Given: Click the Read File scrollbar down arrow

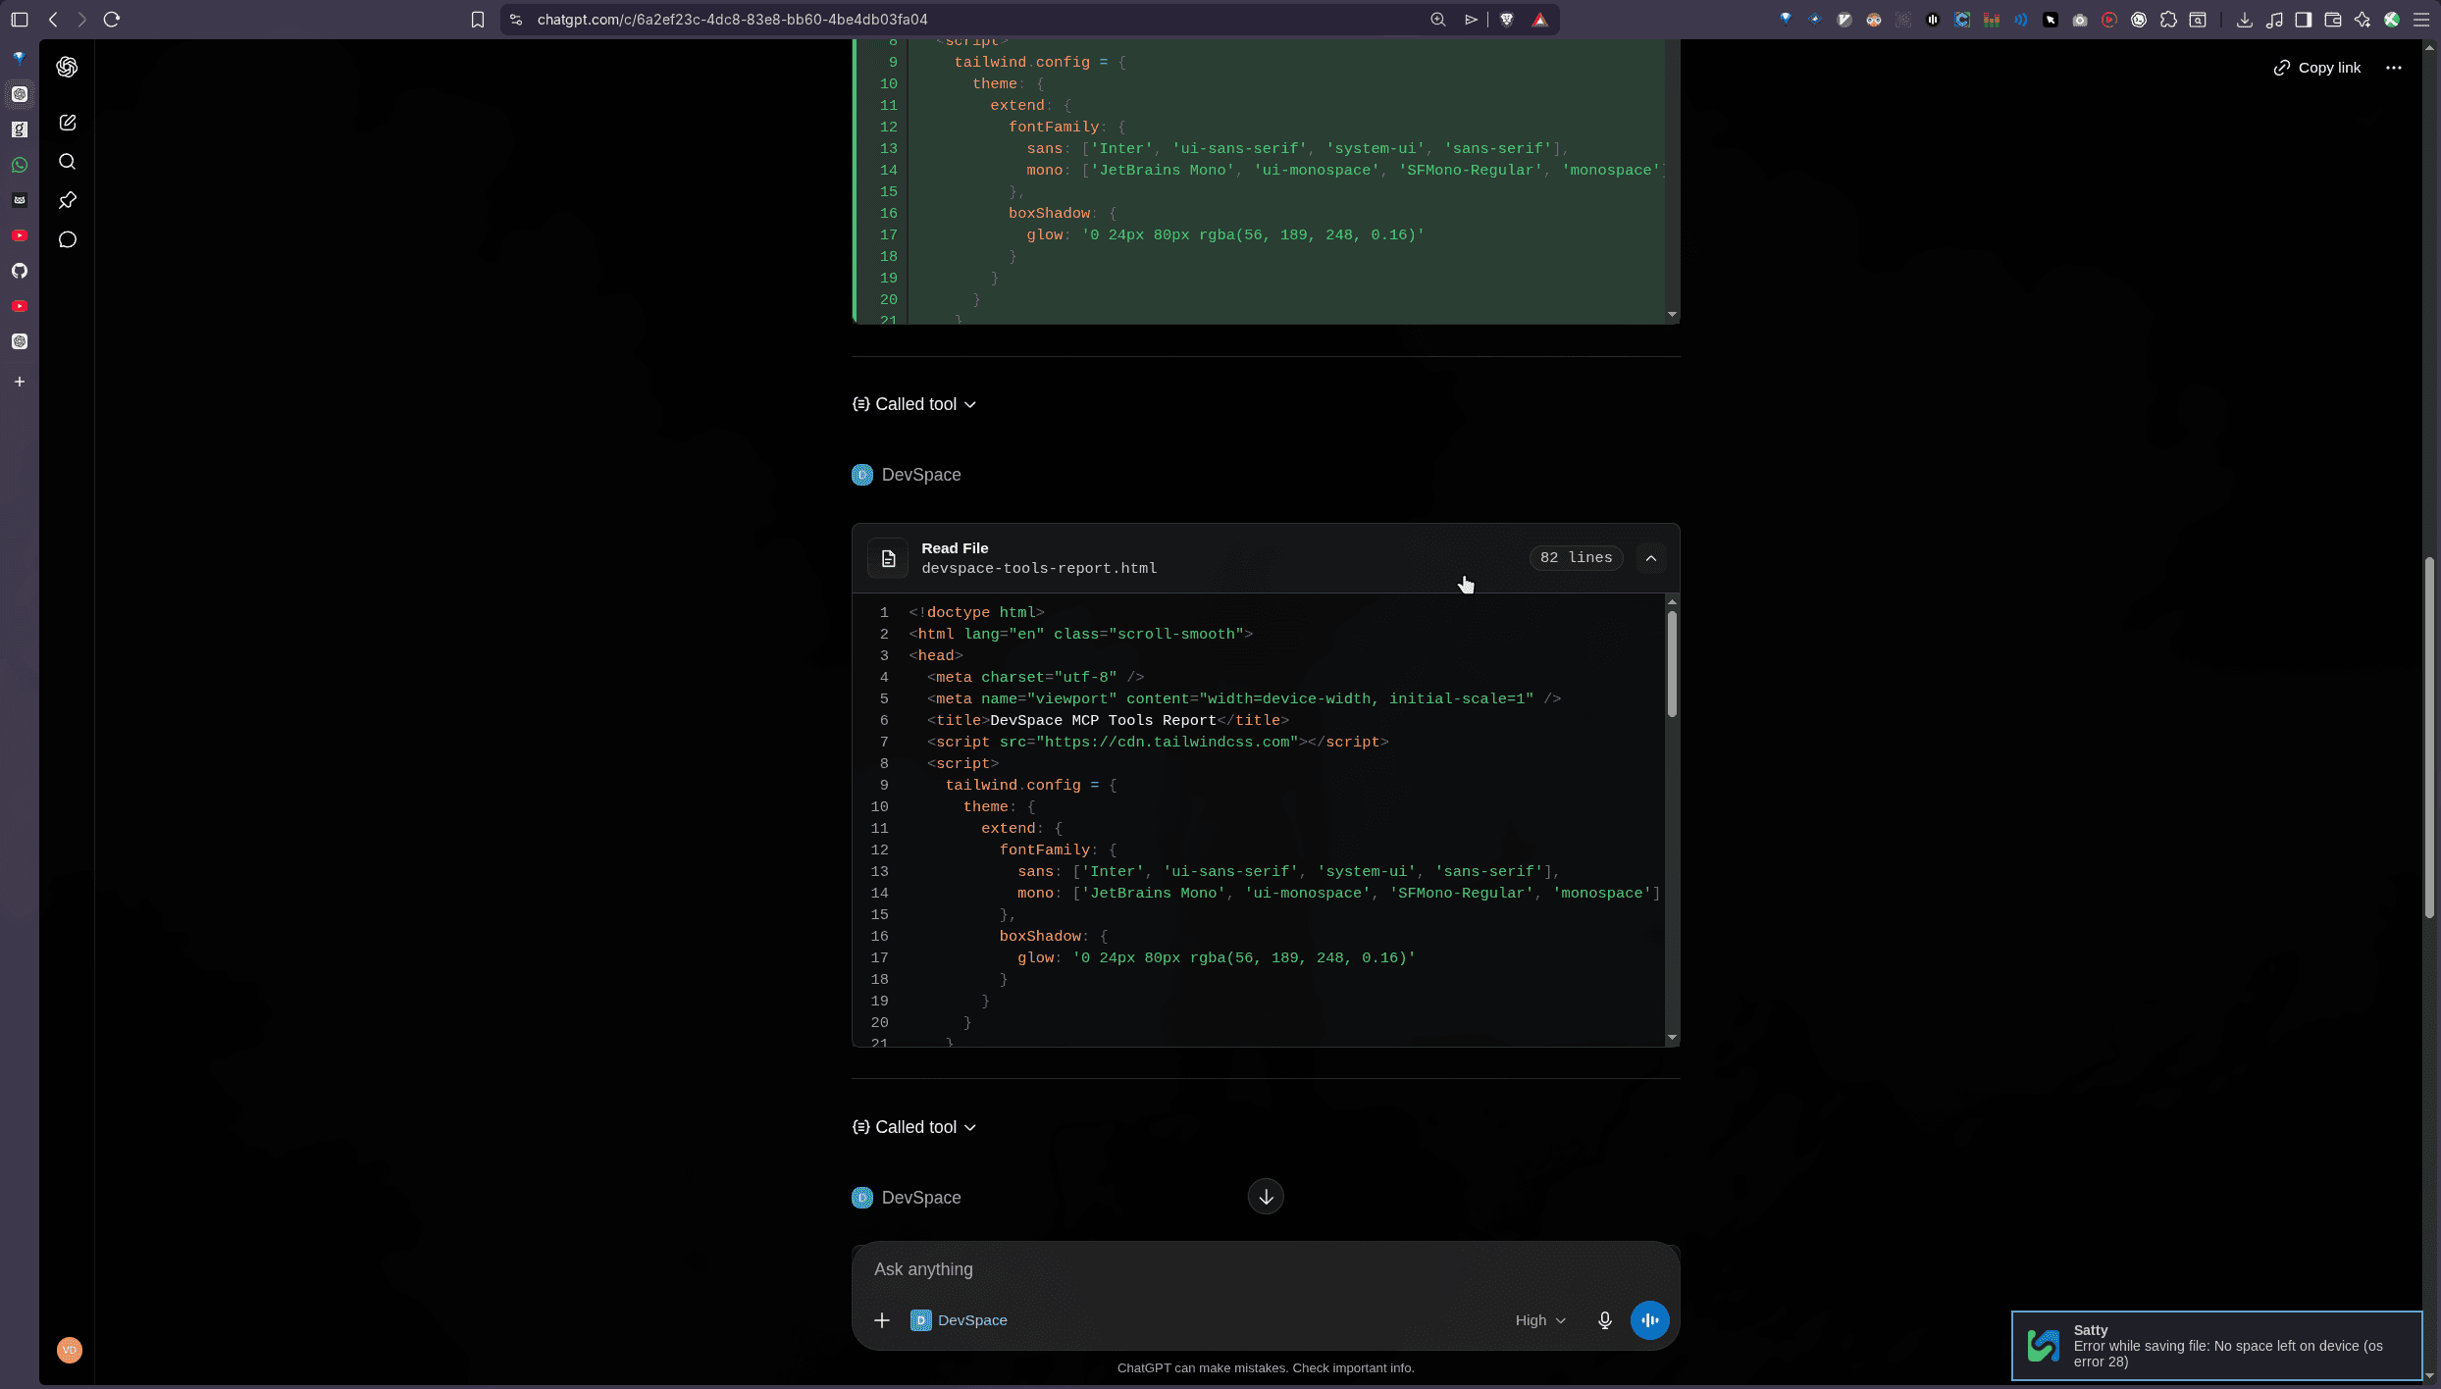Looking at the screenshot, I should pos(1672,1038).
